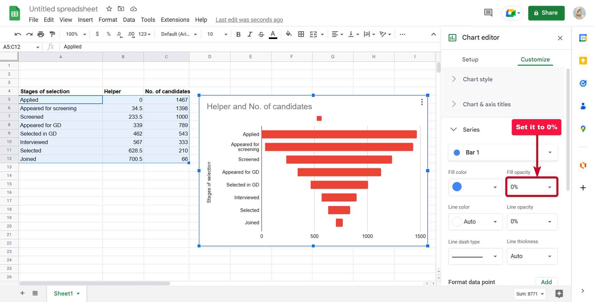Open Google account avatar
594x302 pixels.
point(579,13)
